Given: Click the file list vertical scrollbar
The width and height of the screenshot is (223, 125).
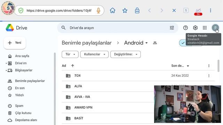Looking at the screenshot, I should [218, 66].
